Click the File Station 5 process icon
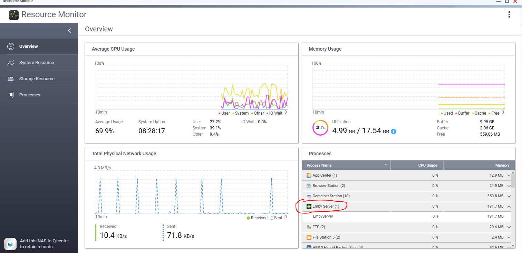This screenshot has height=253, width=522. click(309, 238)
